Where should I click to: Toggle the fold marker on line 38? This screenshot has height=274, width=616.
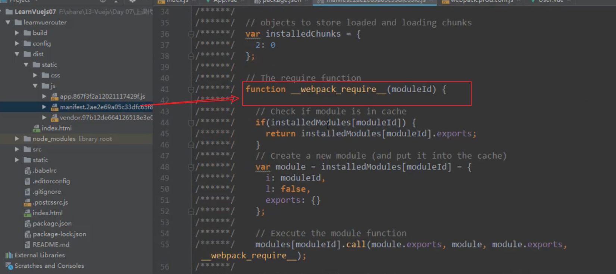coord(191,56)
